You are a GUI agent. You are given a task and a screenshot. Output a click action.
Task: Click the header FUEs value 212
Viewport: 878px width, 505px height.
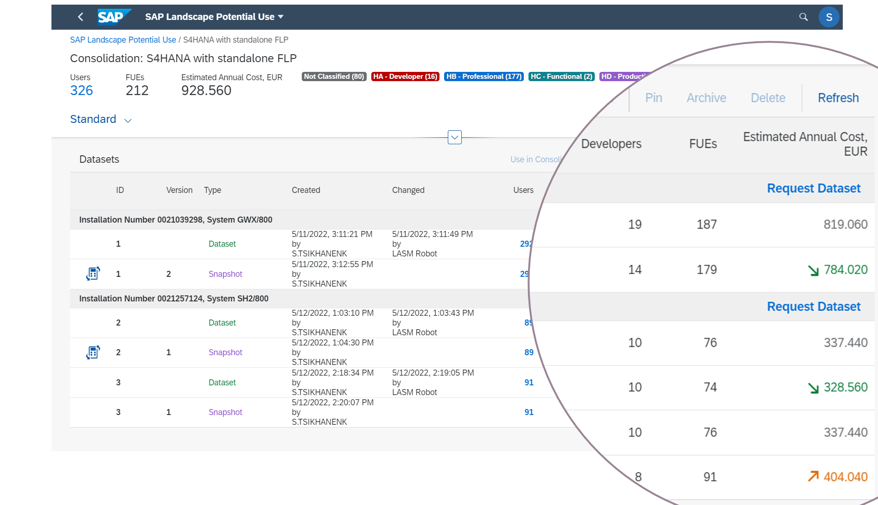point(137,90)
